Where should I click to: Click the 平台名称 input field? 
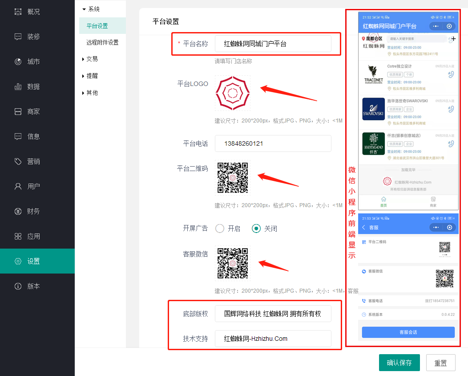273,44
